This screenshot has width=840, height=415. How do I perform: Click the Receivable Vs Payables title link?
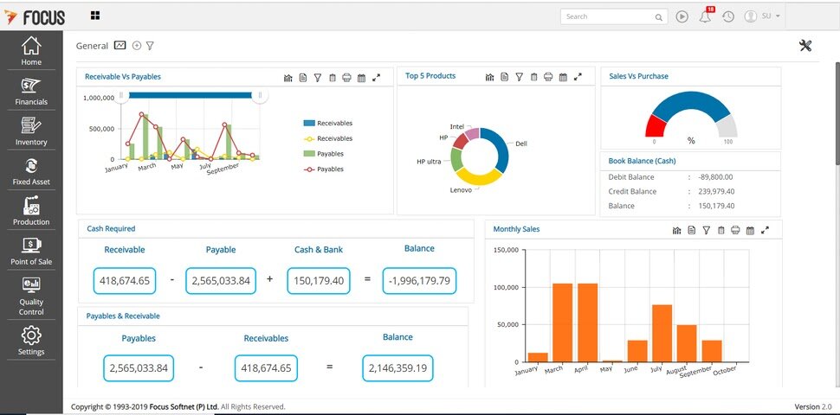point(122,77)
